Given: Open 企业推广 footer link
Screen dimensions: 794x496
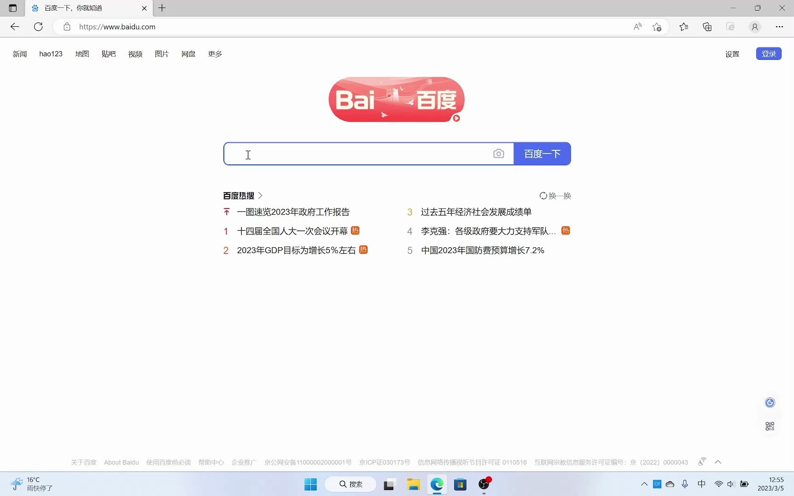Looking at the screenshot, I should [244, 462].
